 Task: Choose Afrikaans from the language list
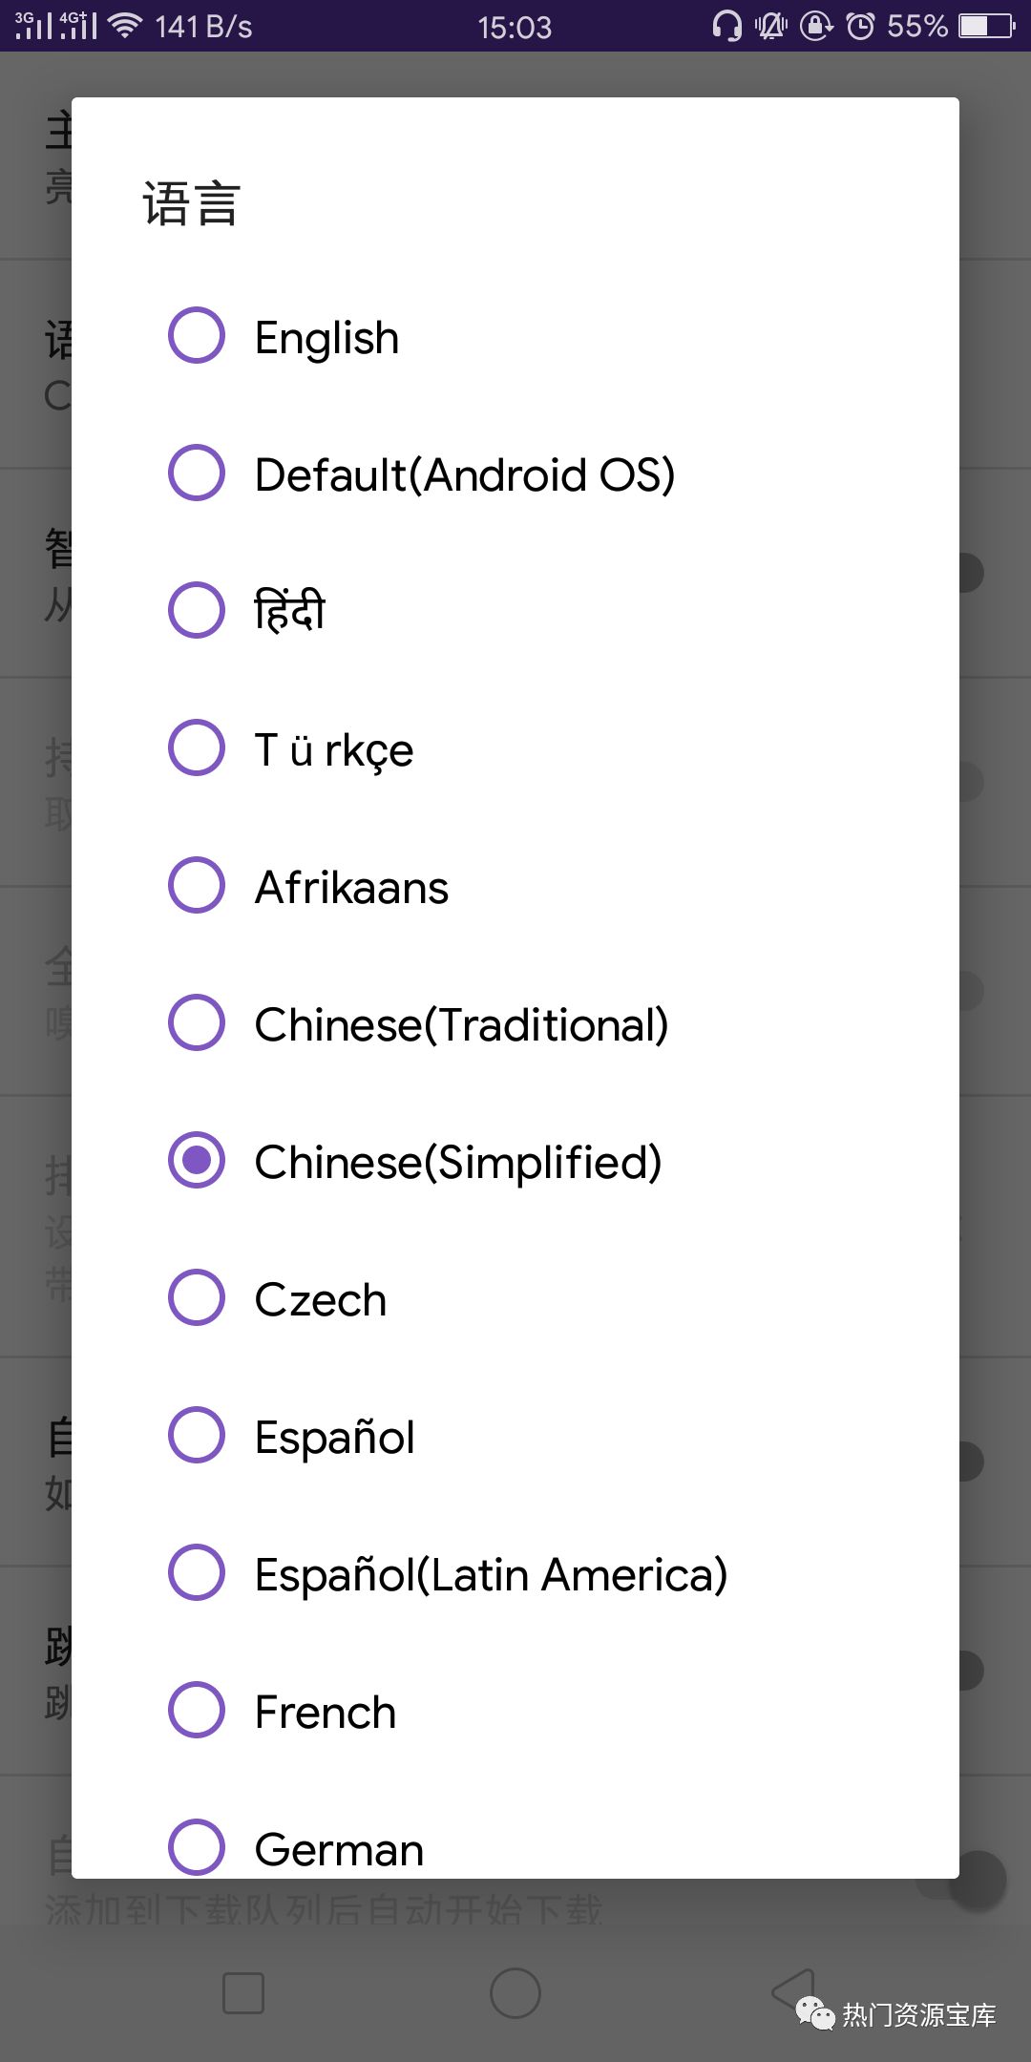(x=351, y=887)
